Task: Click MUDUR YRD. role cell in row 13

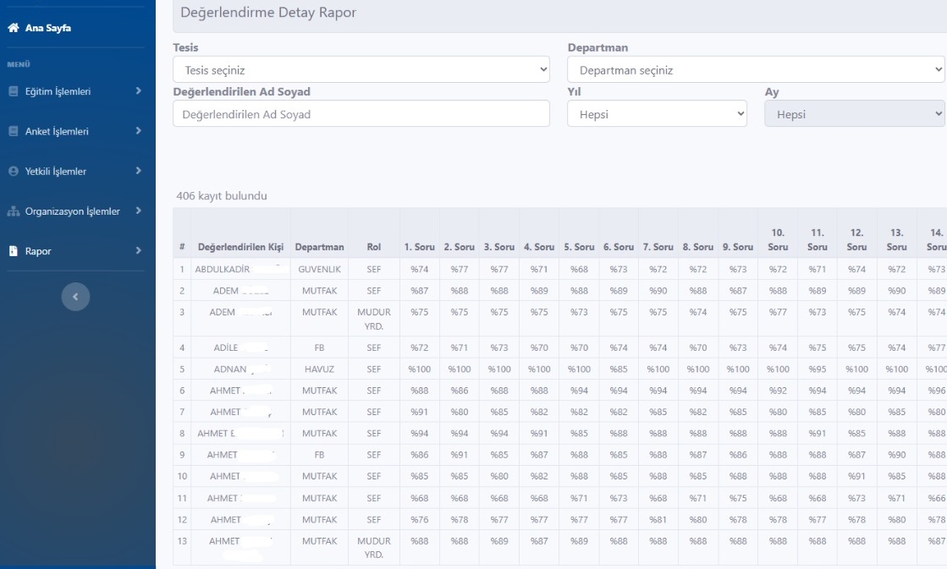Action: (374, 547)
